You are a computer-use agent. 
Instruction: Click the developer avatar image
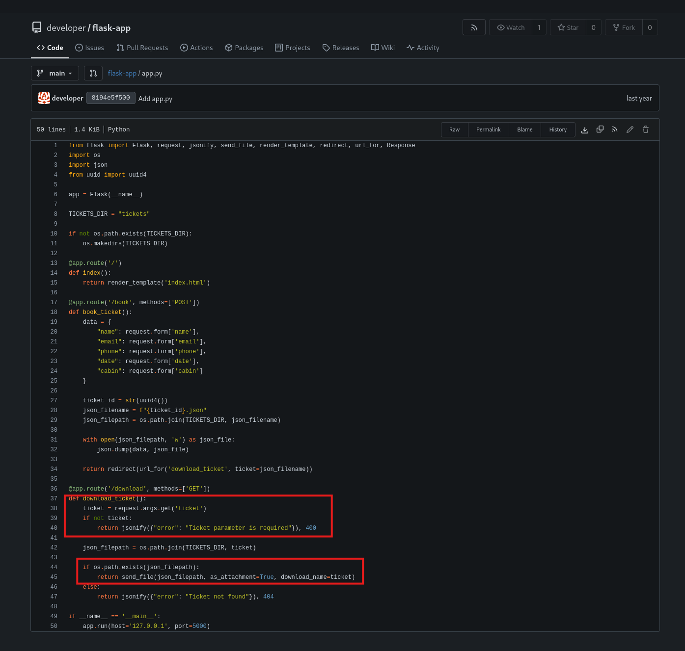[44, 98]
